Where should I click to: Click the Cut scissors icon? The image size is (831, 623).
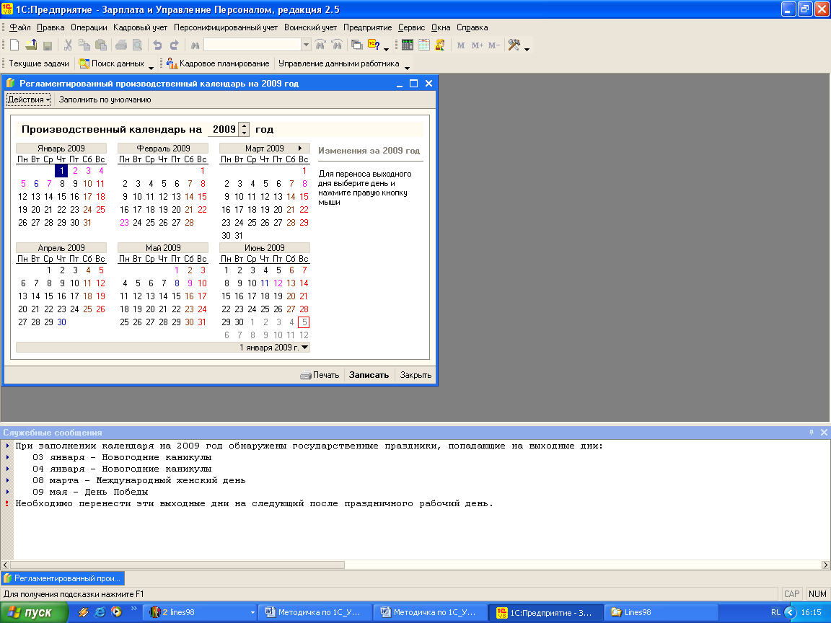coord(68,45)
